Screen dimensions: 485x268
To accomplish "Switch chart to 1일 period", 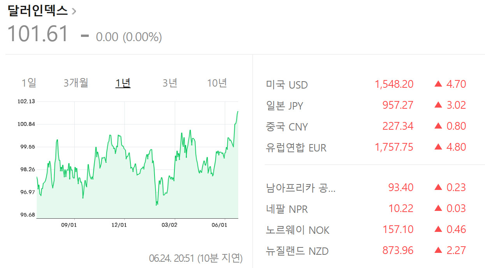I will tap(29, 83).
